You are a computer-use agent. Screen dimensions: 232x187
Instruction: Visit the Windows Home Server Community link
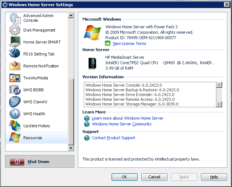[x=122, y=124]
